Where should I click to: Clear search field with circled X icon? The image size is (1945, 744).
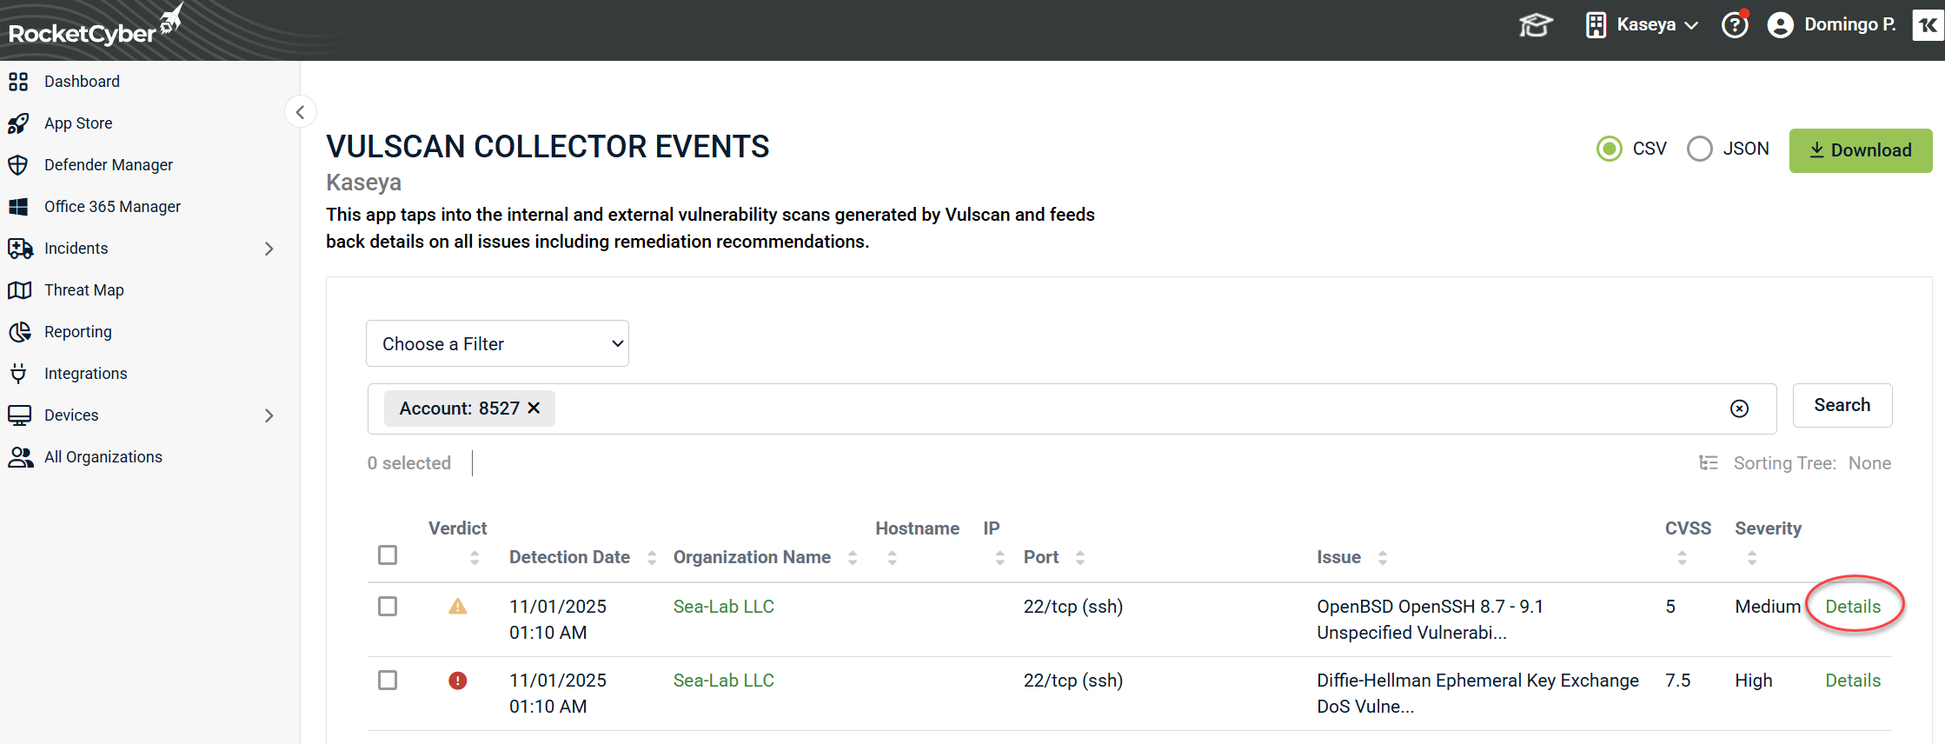tap(1739, 409)
